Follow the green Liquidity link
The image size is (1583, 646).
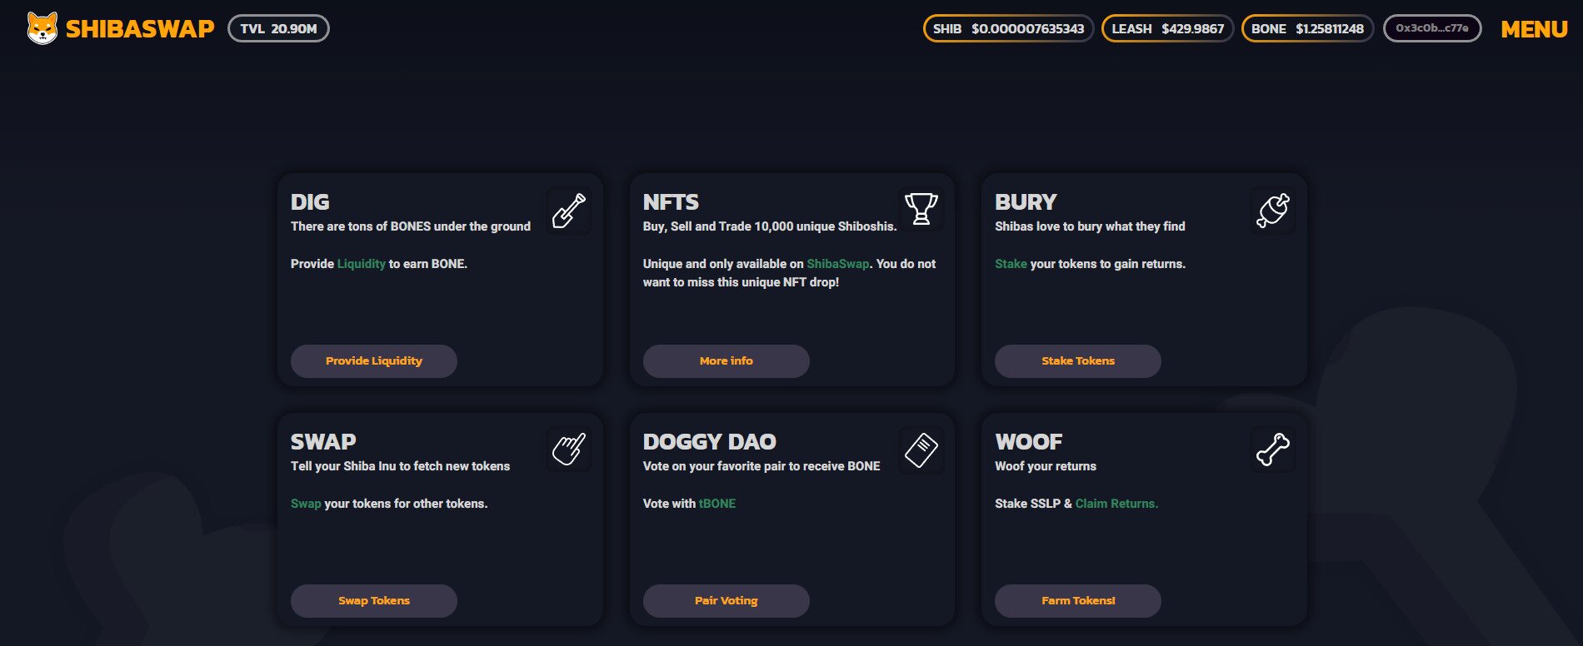coord(362,264)
